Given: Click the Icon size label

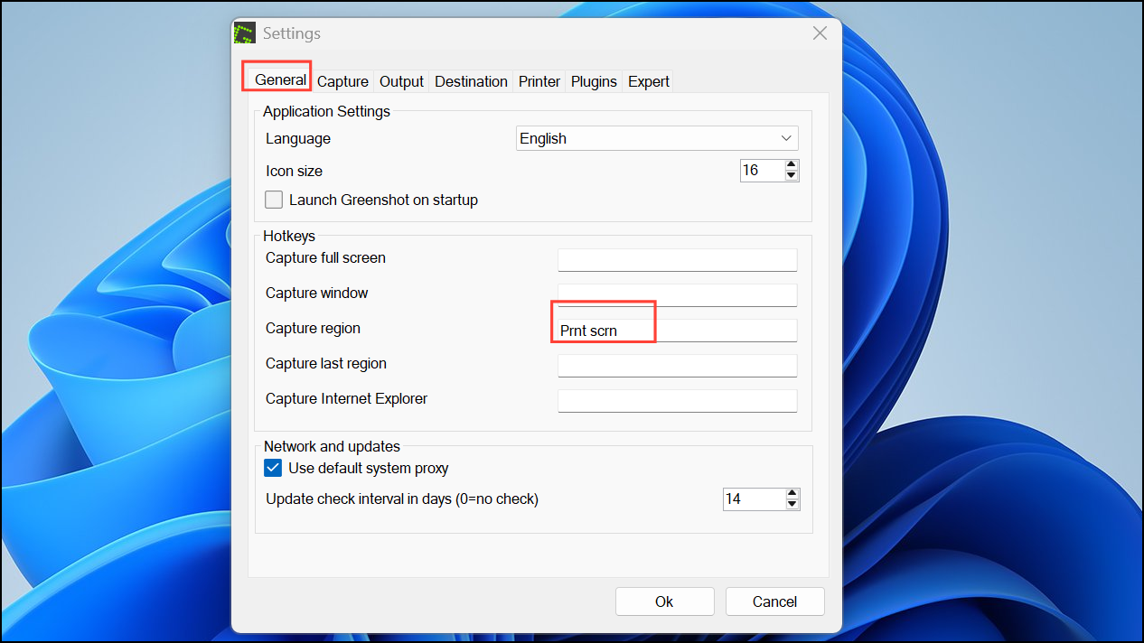Looking at the screenshot, I should coord(294,171).
